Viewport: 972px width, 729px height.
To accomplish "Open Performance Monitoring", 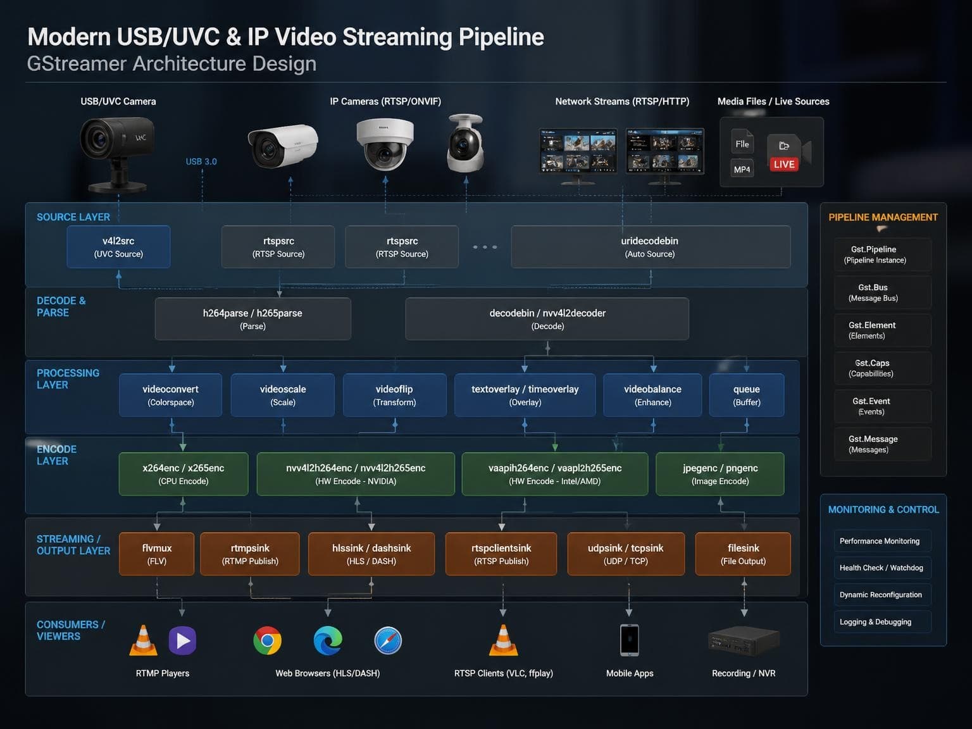I will pos(882,541).
